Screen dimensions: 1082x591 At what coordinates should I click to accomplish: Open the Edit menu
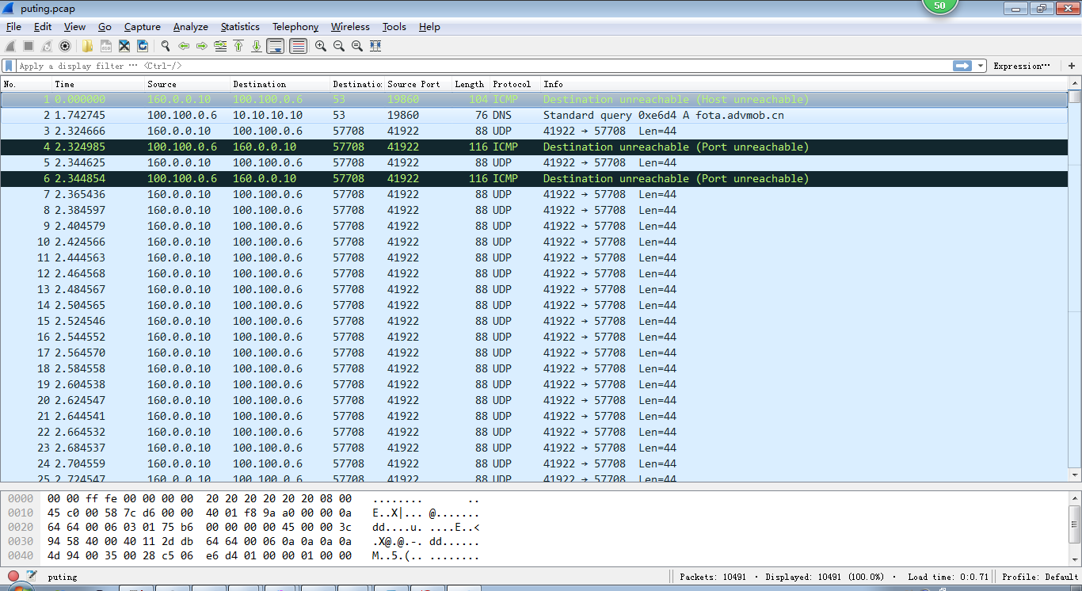[x=43, y=26]
